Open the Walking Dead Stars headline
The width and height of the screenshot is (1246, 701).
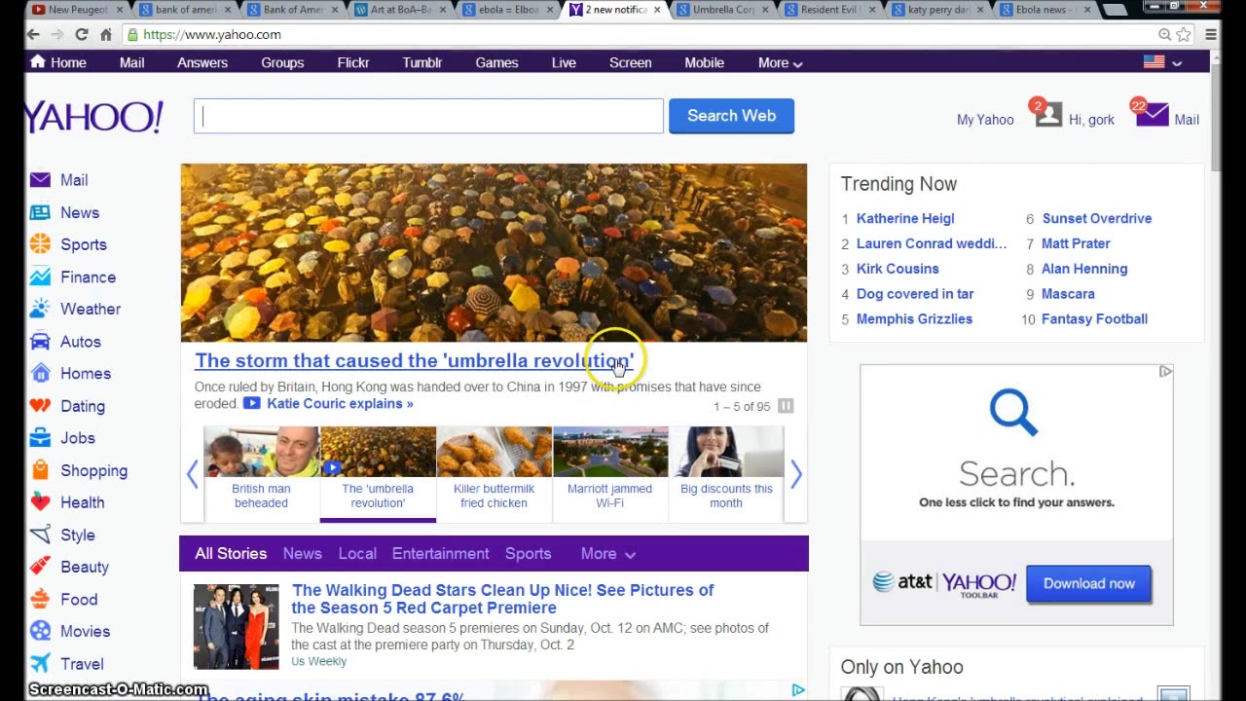pyautogui.click(x=502, y=599)
